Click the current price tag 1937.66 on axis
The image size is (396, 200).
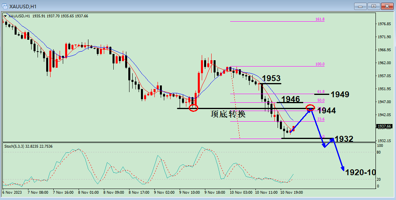coord(384,126)
